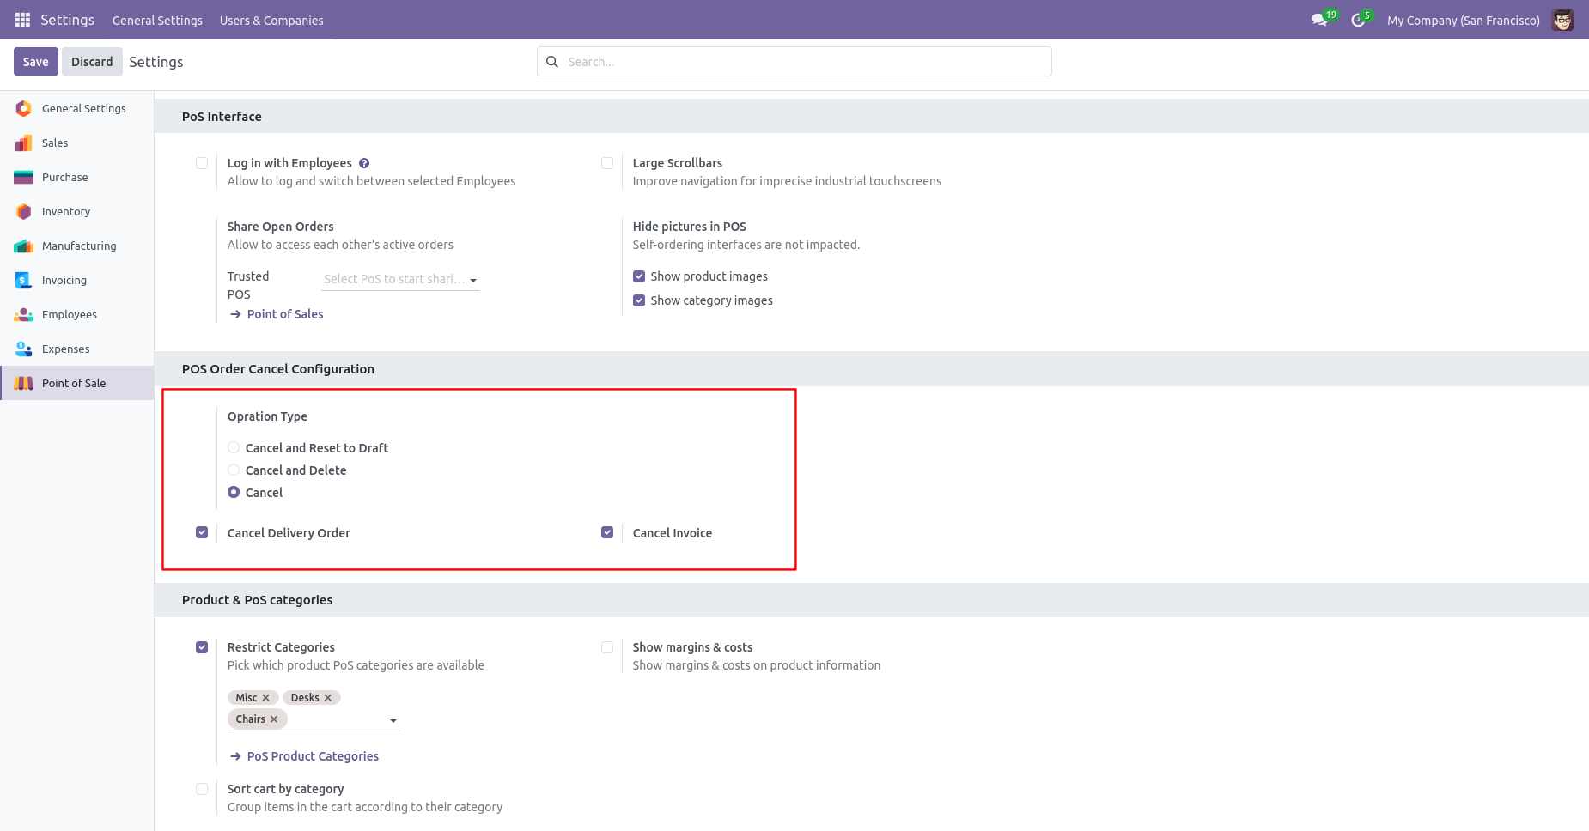Screen dimensions: 1589x831
Task: Click the Log in with Employees help icon
Action: (x=364, y=163)
